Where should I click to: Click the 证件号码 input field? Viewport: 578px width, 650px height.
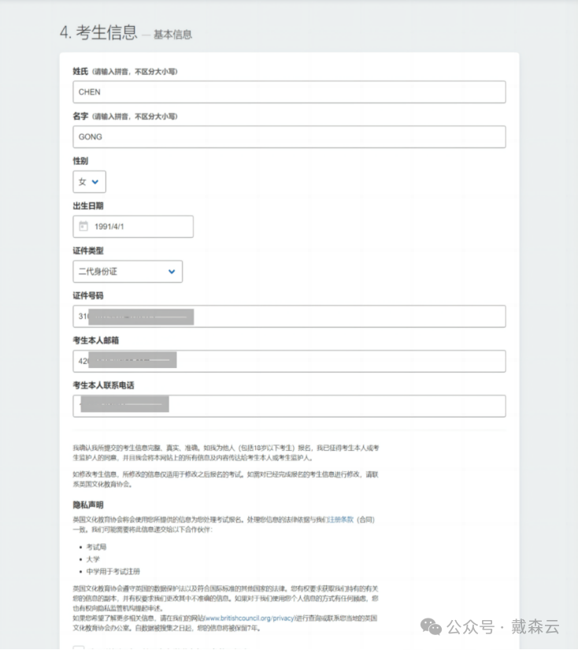289,316
